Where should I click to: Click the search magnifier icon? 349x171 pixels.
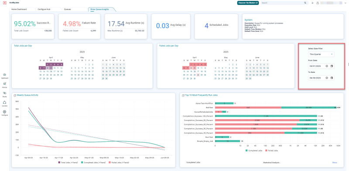305,3
